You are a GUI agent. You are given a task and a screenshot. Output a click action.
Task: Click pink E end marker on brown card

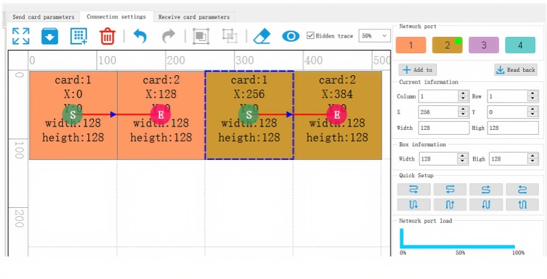(x=336, y=114)
